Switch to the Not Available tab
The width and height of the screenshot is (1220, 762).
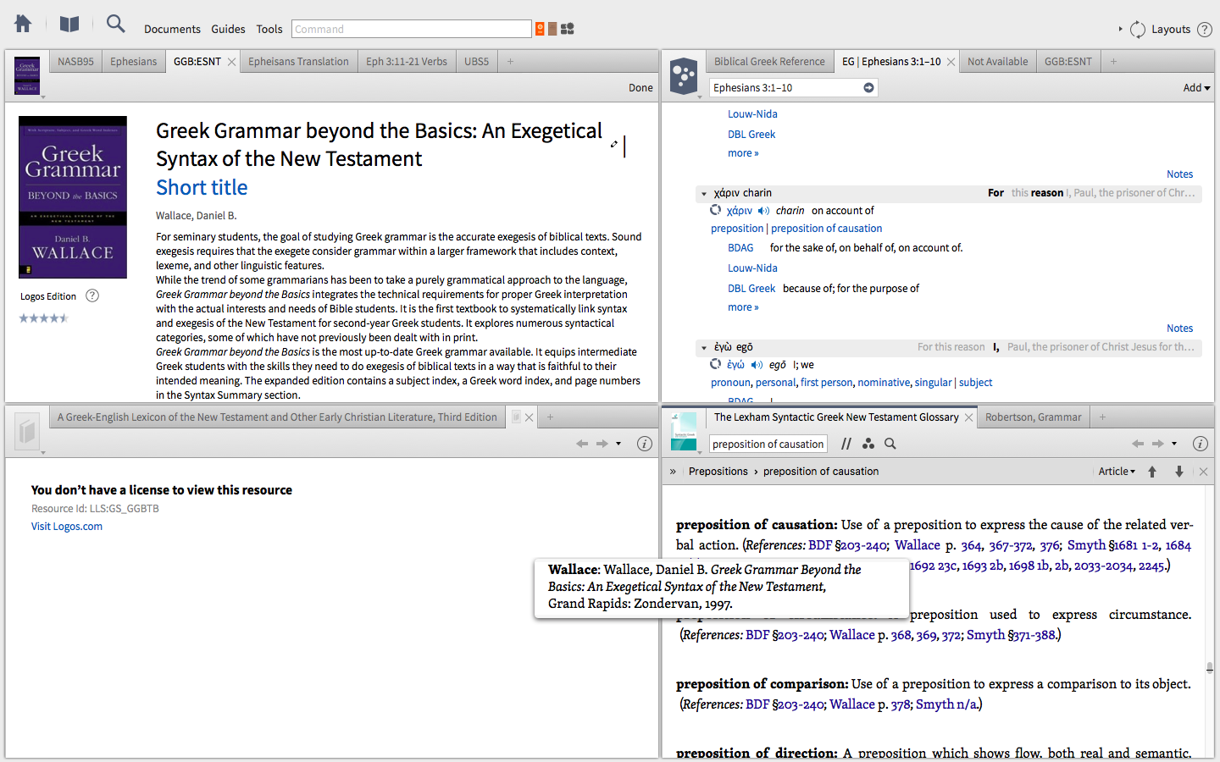click(x=997, y=62)
